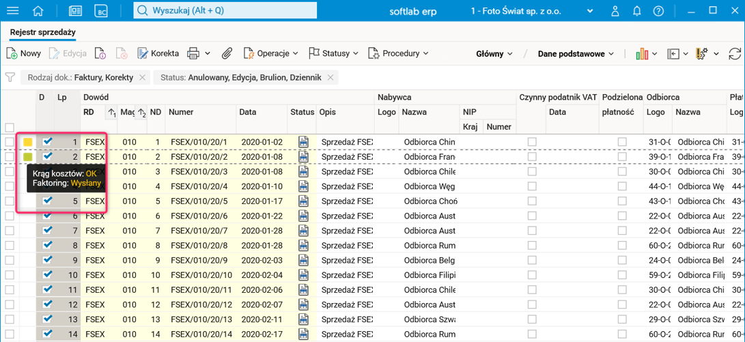Open the Operacje menu
Image resolution: width=745 pixels, height=342 pixels.
tap(271, 53)
